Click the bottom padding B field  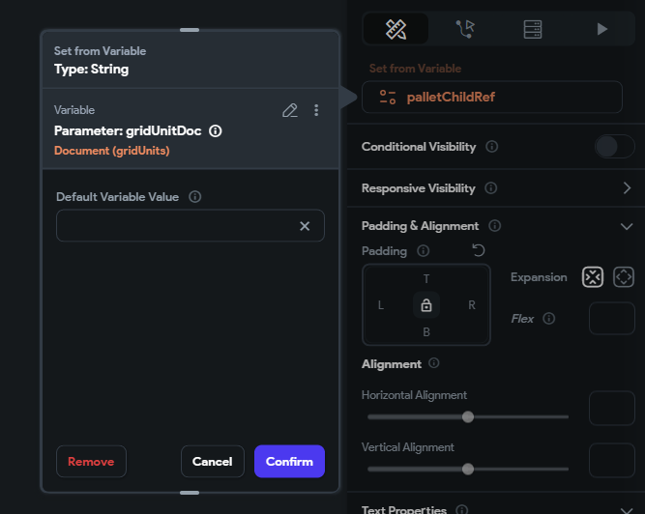pos(426,332)
